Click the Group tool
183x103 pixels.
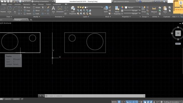(144, 9)
